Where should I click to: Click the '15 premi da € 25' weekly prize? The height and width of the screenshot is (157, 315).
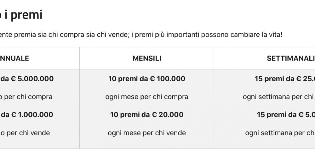click(285, 79)
